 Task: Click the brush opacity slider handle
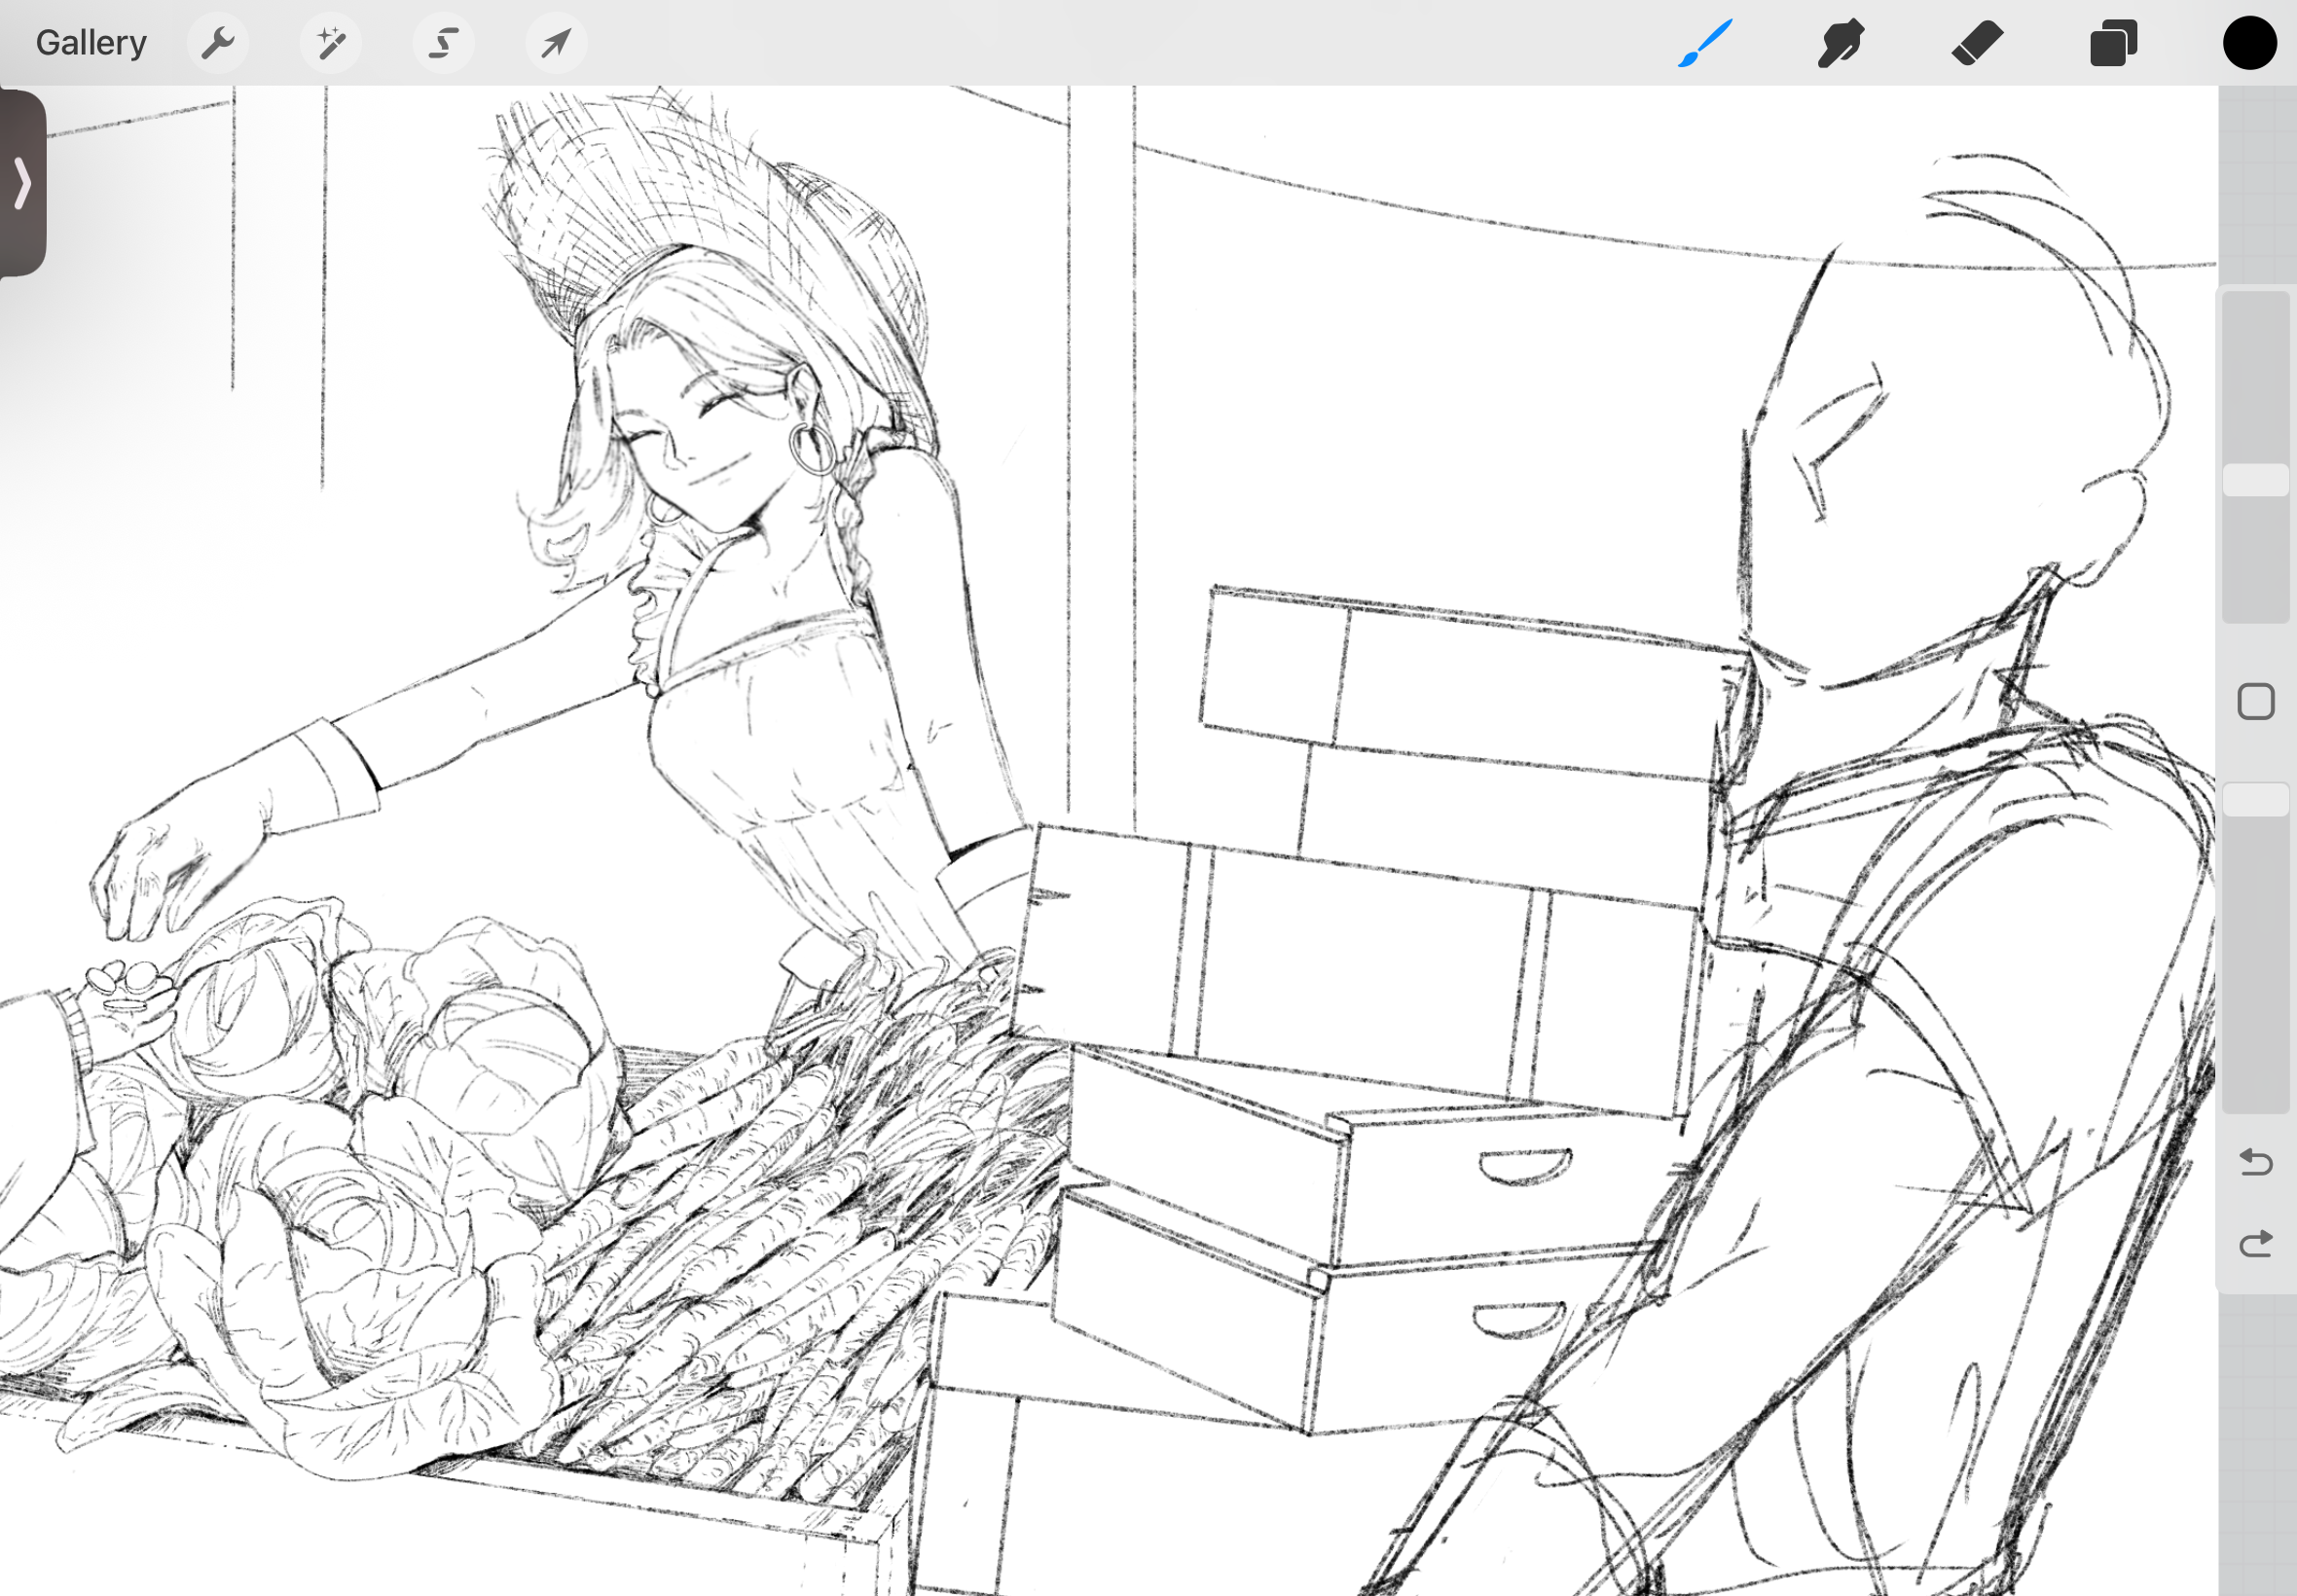[x=2256, y=799]
